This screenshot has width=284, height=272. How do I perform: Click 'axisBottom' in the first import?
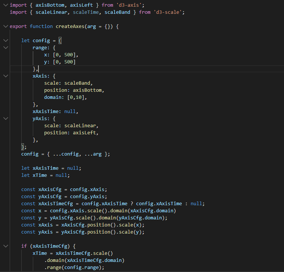pyautogui.click(x=50, y=5)
